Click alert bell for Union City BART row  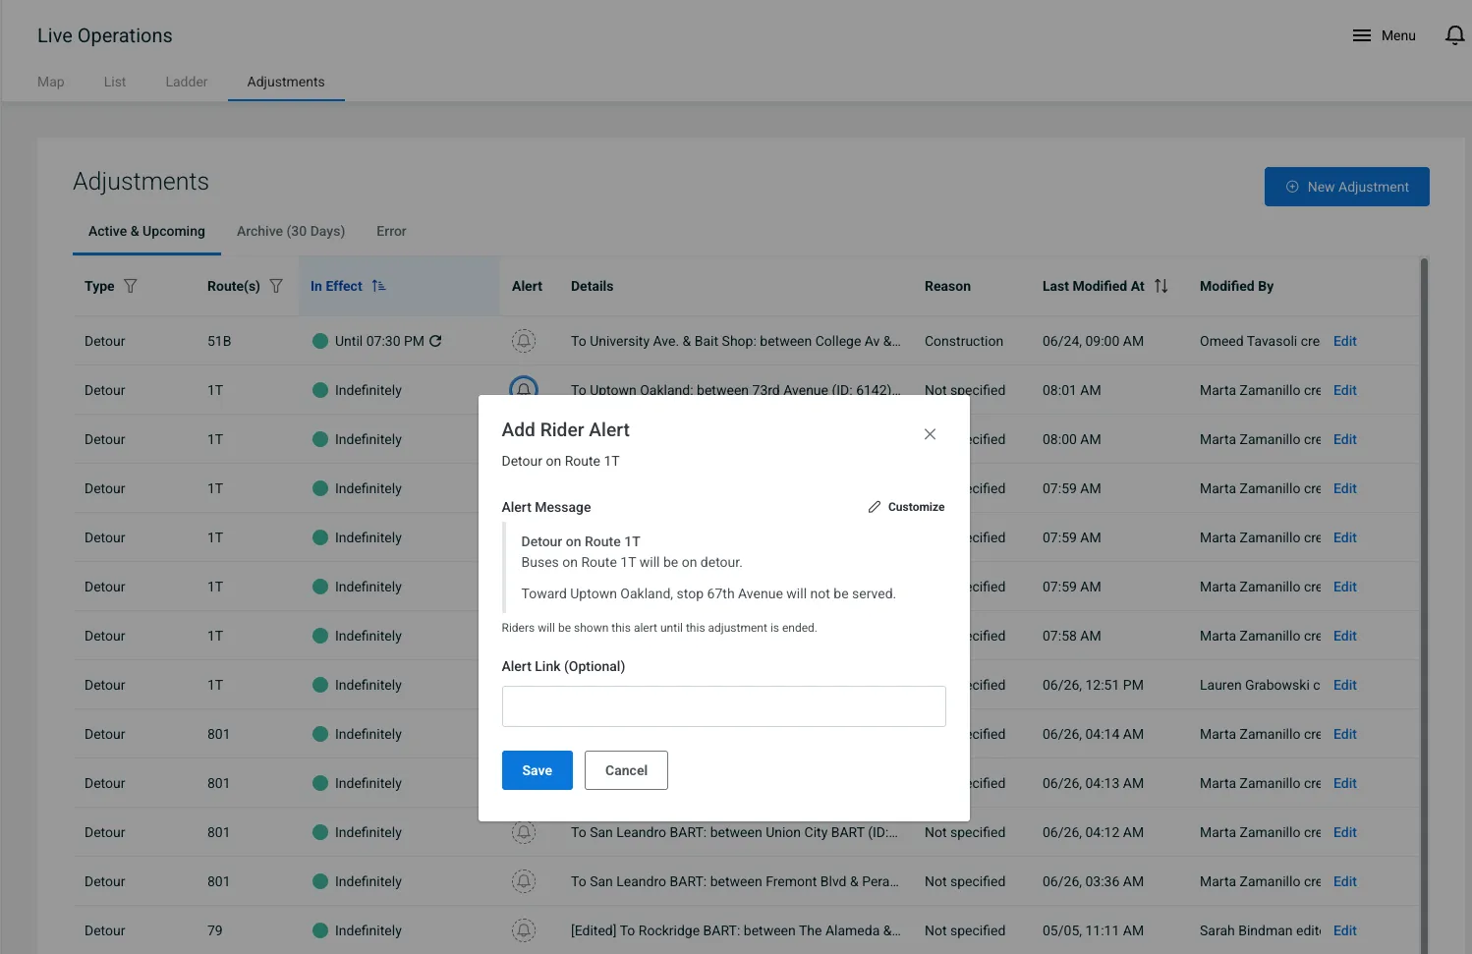(524, 833)
